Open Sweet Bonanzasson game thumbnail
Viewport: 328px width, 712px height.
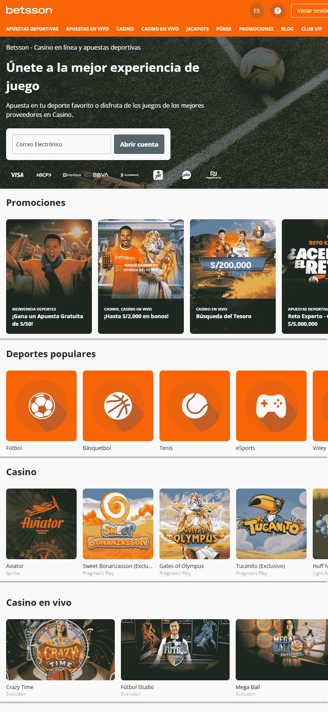(118, 524)
